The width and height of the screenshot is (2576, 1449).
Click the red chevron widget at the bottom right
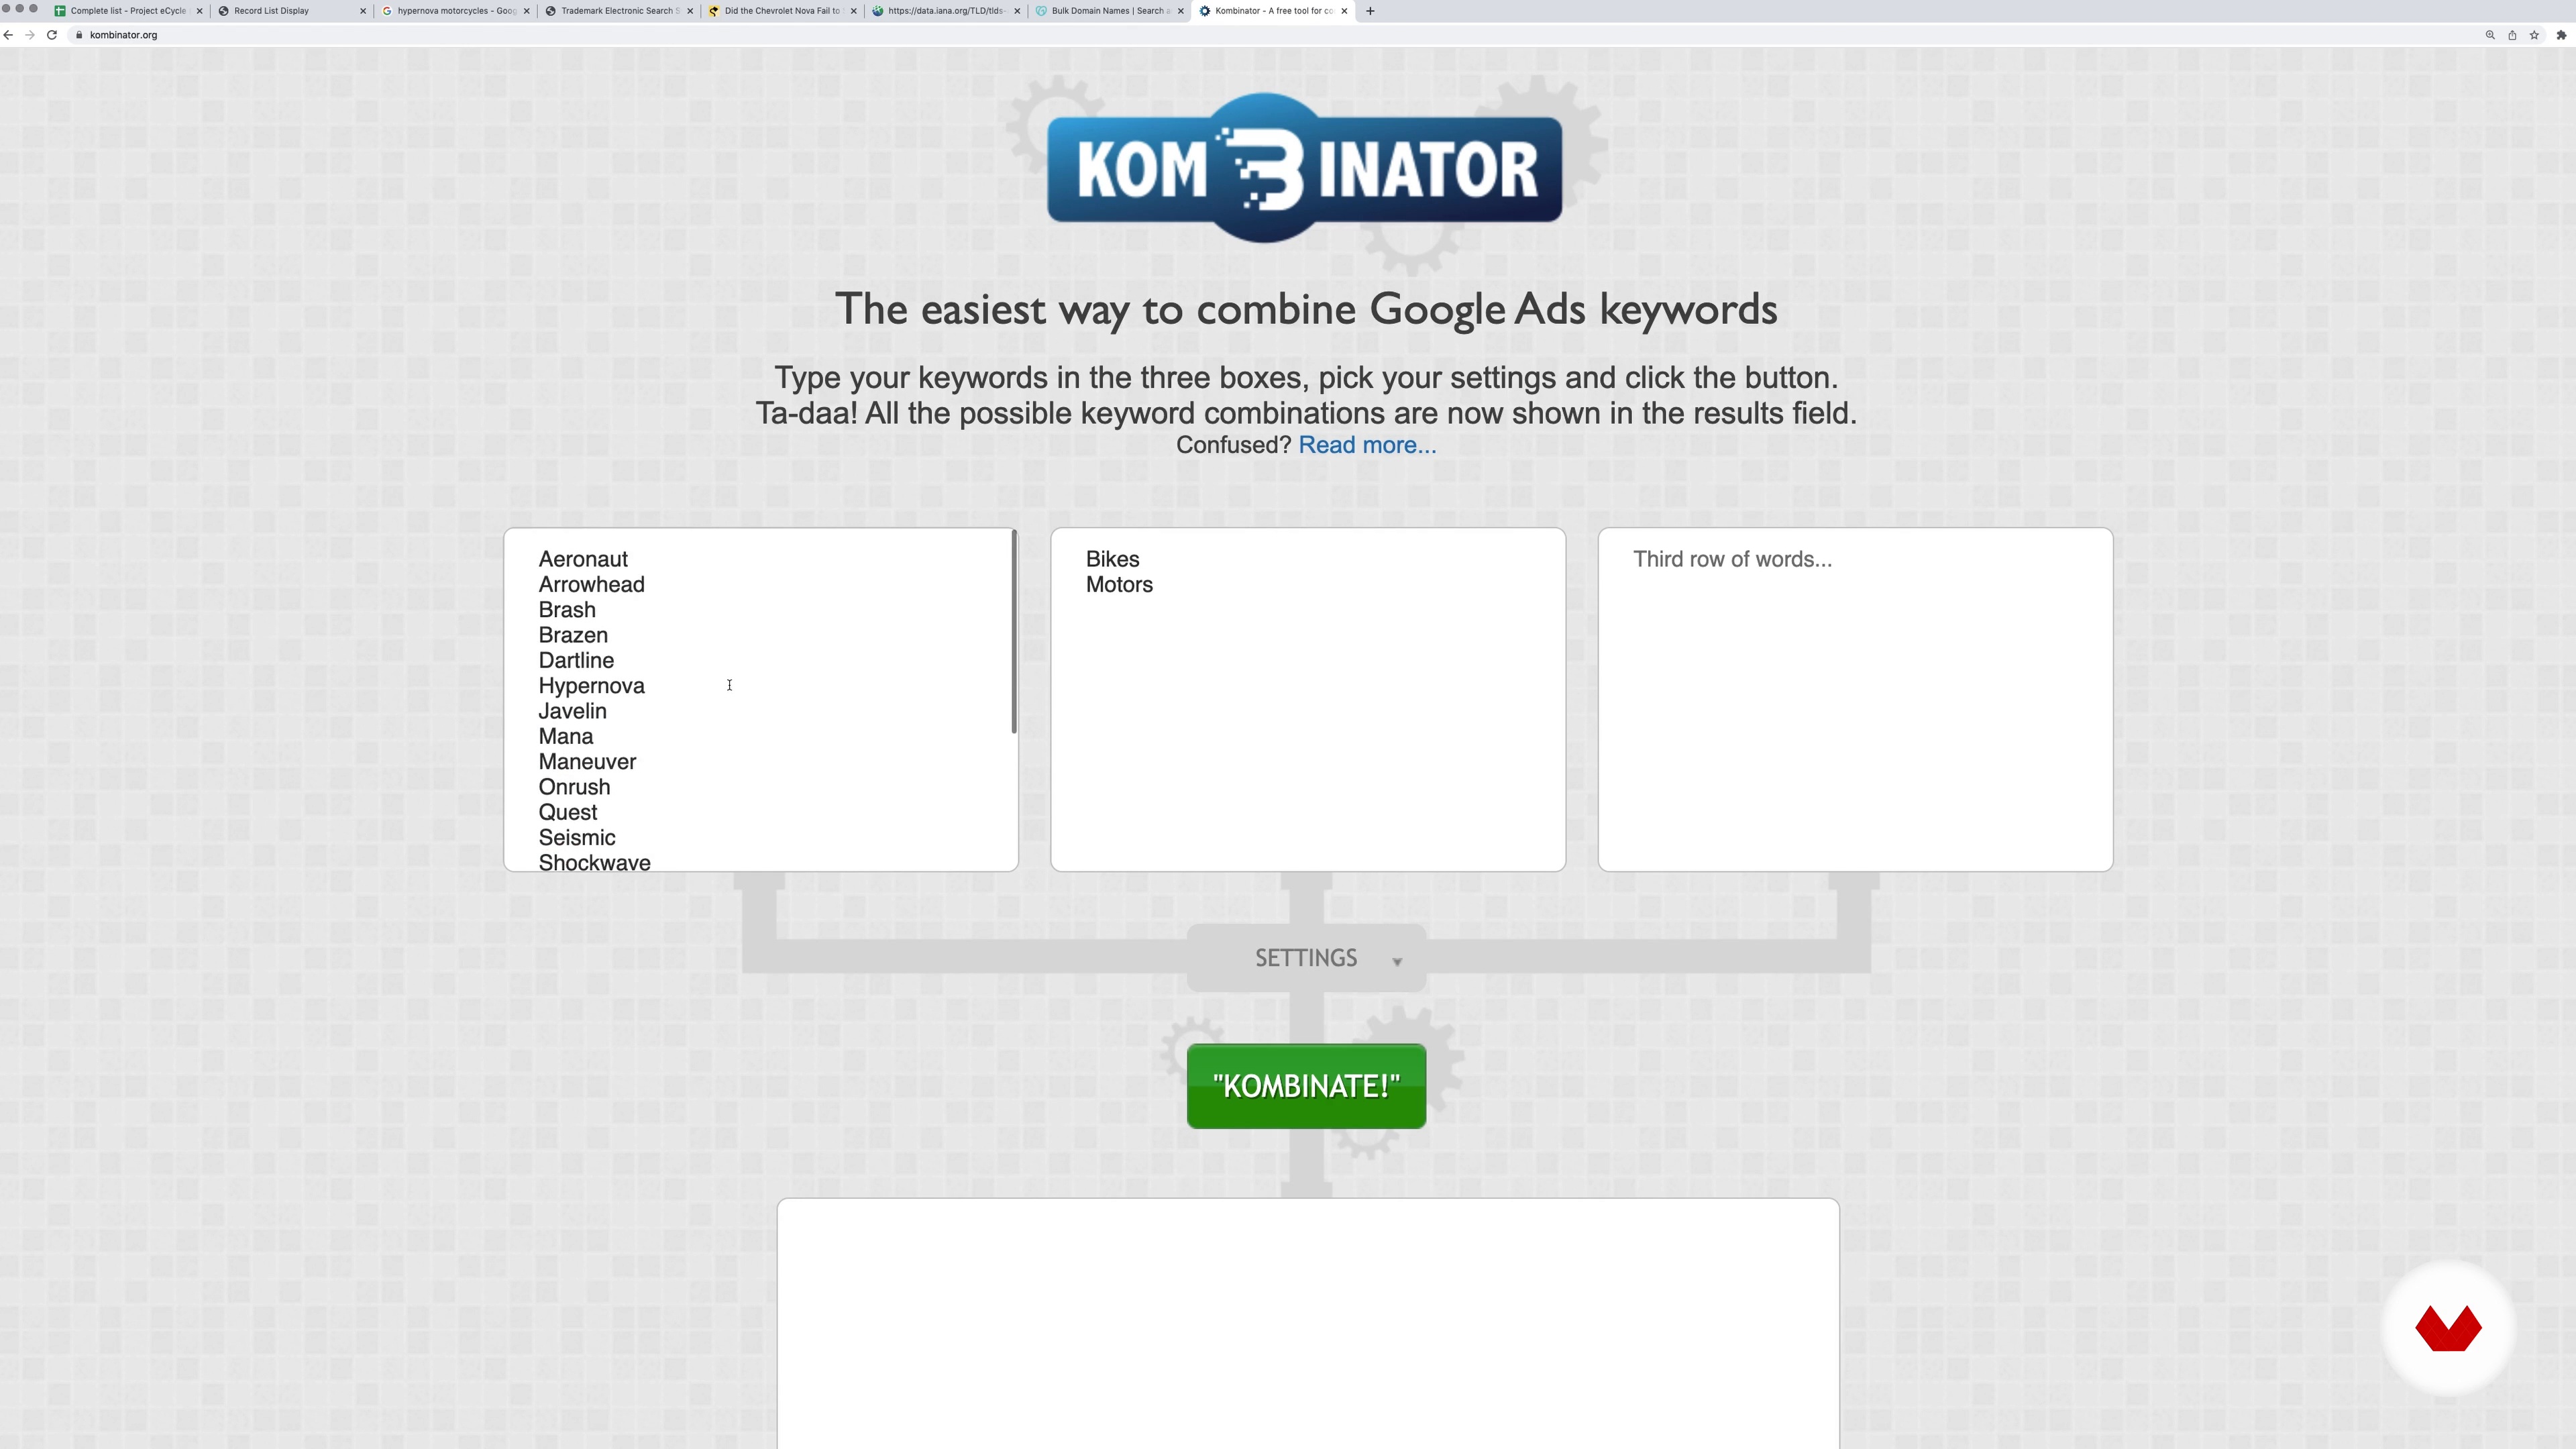coord(2448,1328)
